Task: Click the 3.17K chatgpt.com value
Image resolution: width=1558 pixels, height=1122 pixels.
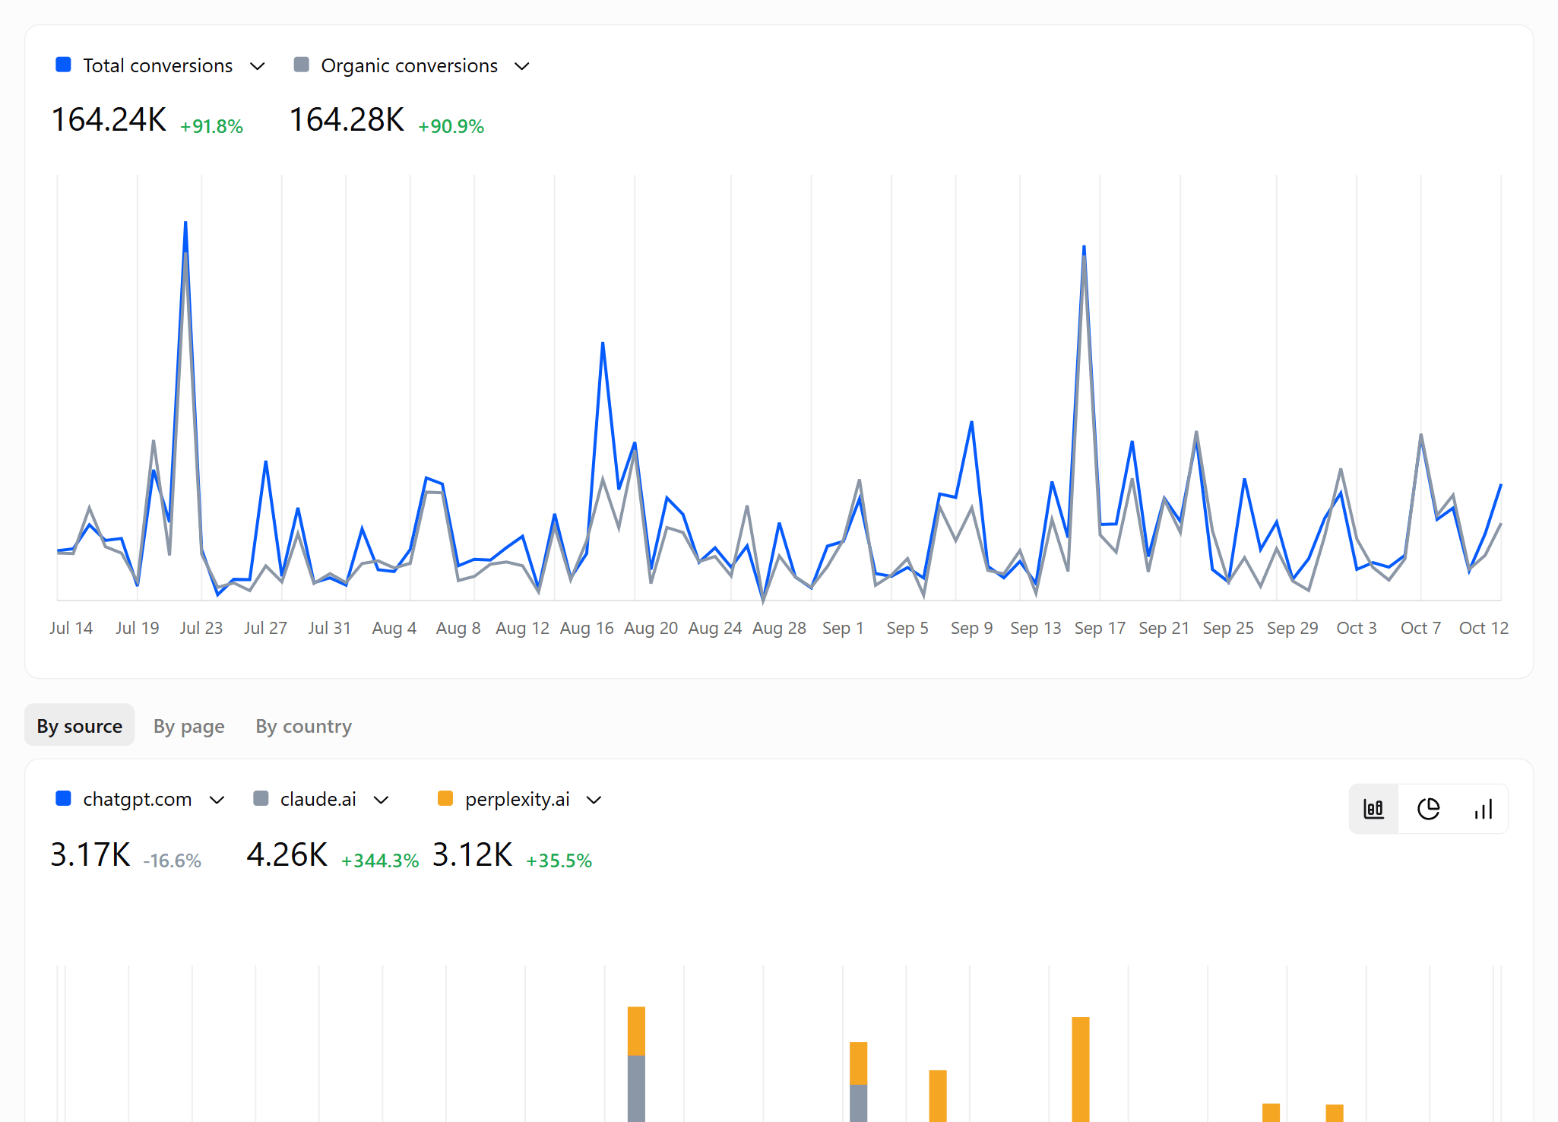Action: click(90, 854)
